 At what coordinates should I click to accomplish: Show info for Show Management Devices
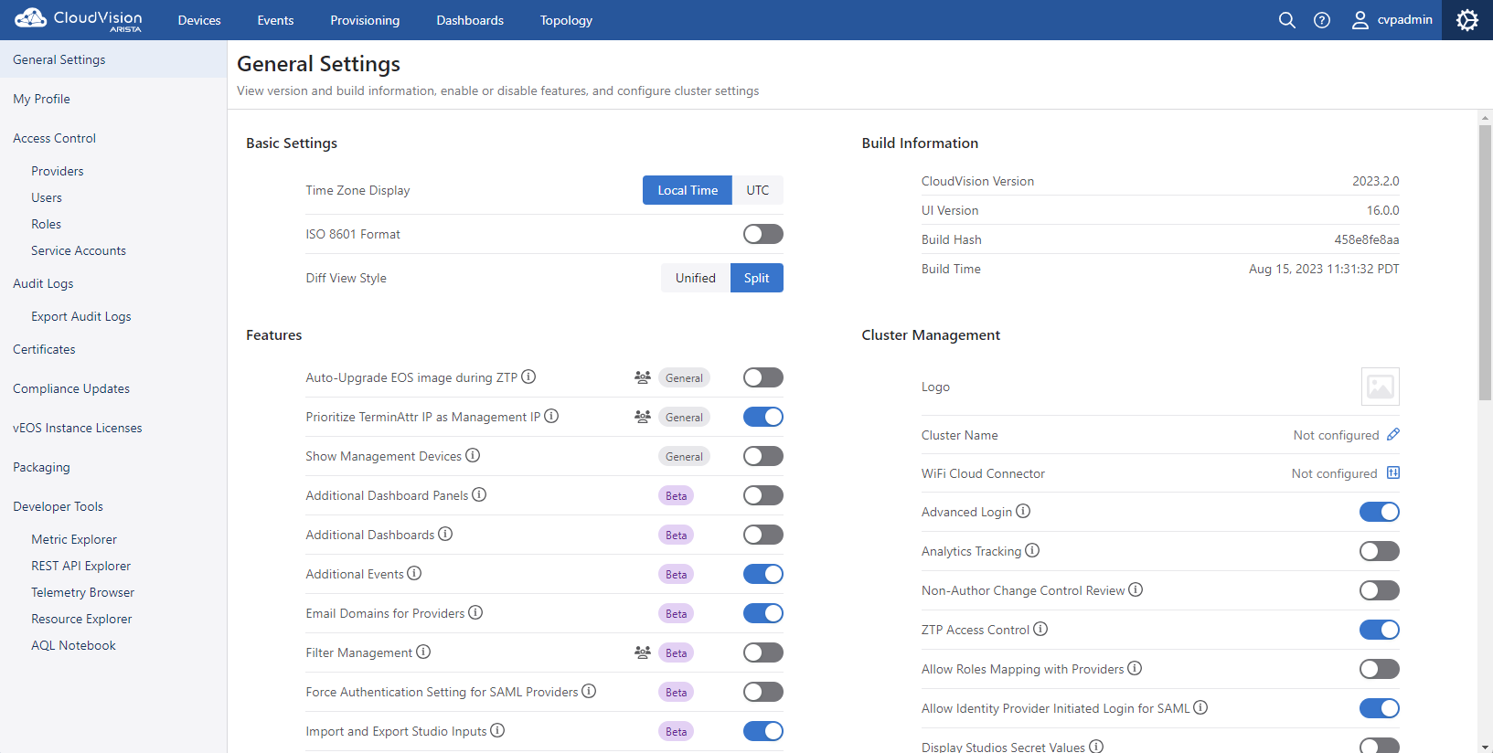[x=473, y=455]
